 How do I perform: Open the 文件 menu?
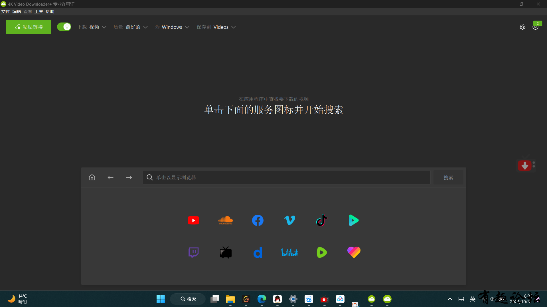point(6,12)
